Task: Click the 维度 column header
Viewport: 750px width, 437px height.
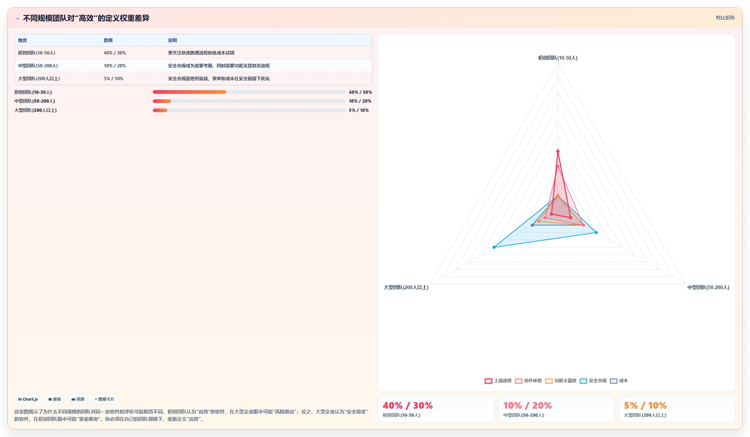Action: click(22, 40)
